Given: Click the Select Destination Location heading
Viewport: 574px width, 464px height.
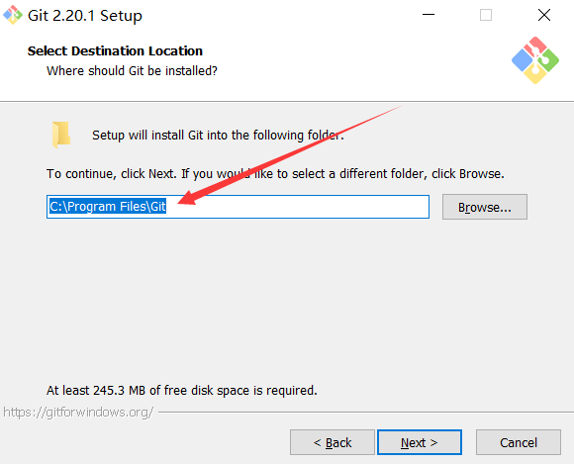Looking at the screenshot, I should click(x=115, y=50).
